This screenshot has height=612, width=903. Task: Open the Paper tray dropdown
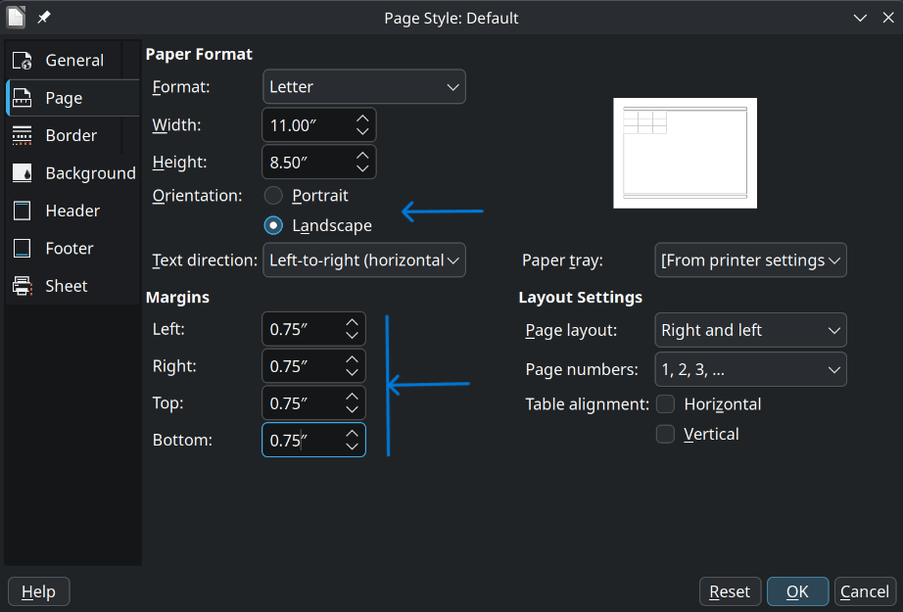[x=750, y=260]
